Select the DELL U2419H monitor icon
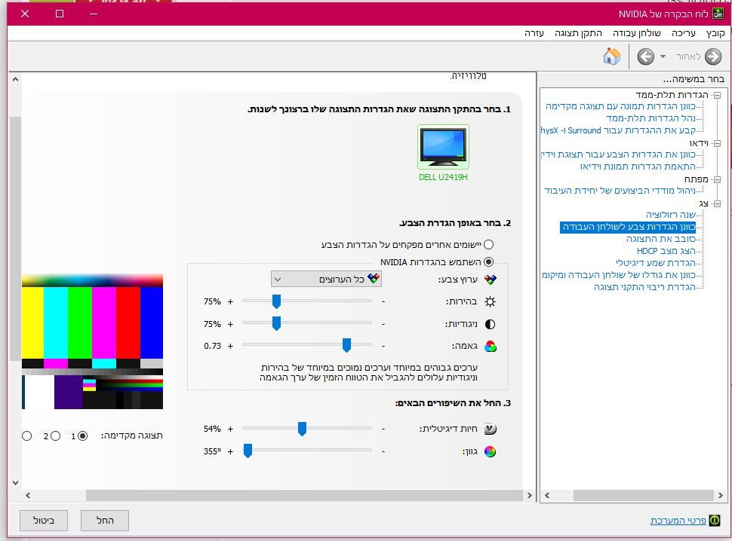Screen dimensions: 732x541 click(443, 147)
